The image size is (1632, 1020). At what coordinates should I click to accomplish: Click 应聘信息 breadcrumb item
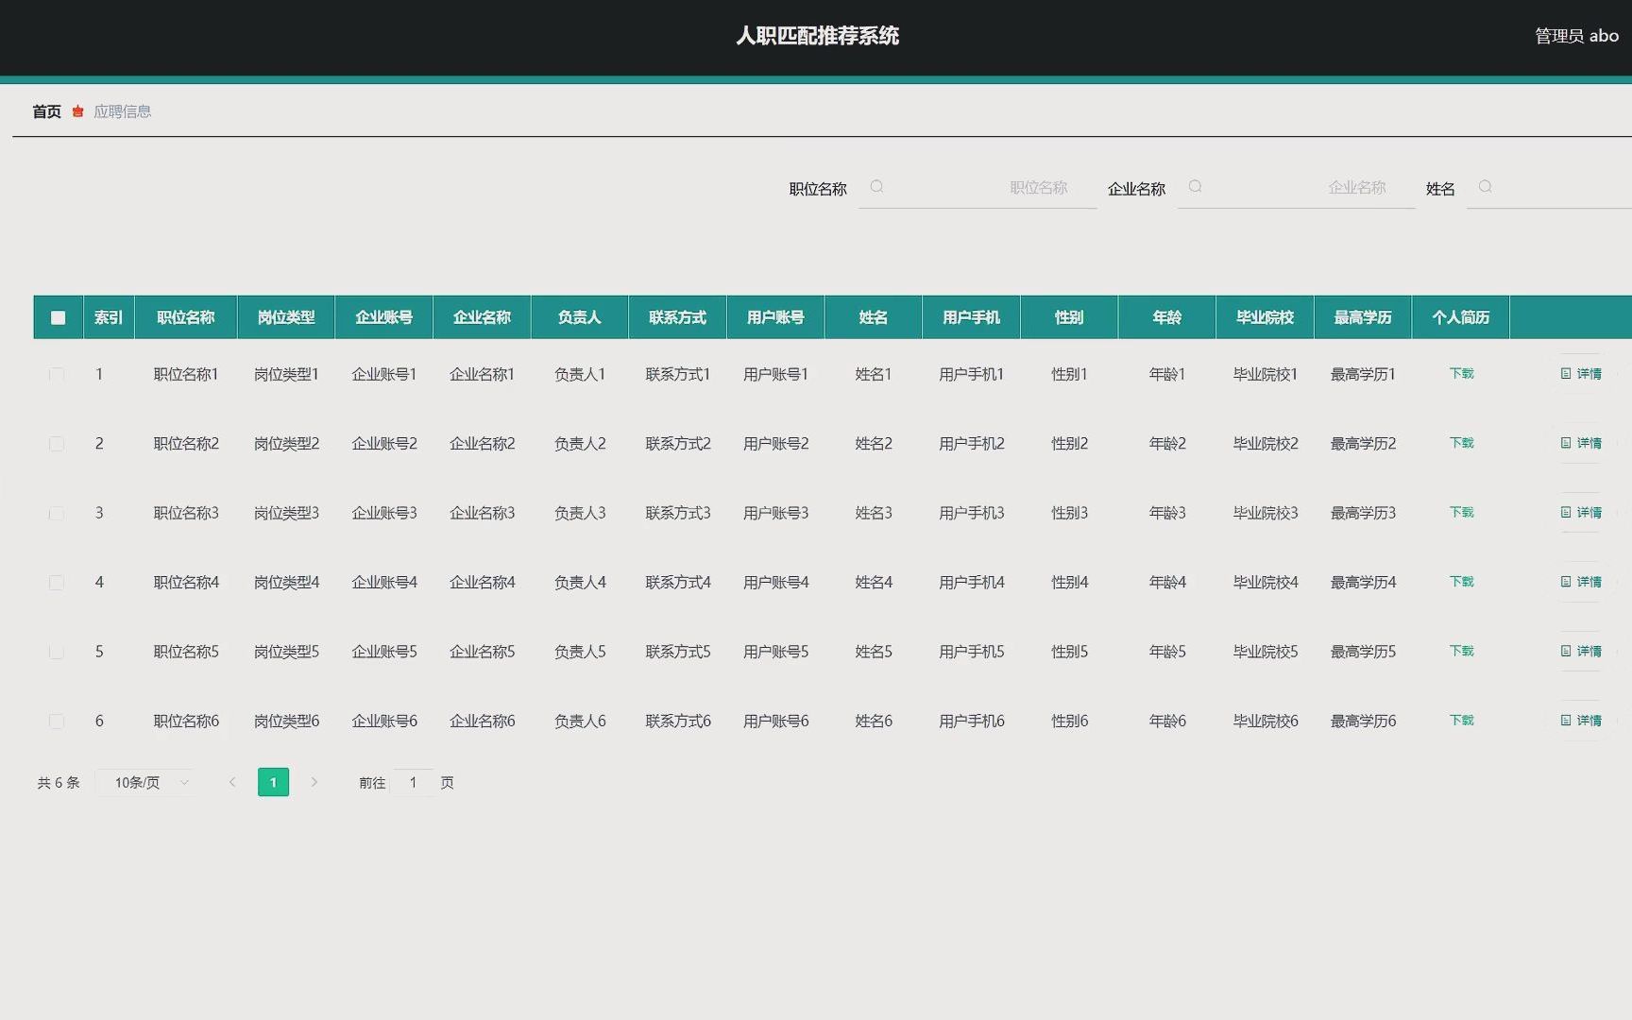[x=122, y=111]
